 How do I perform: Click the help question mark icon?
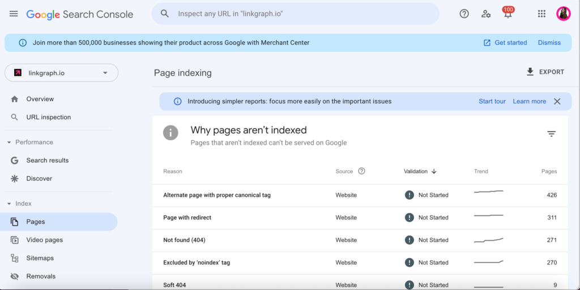(x=464, y=14)
